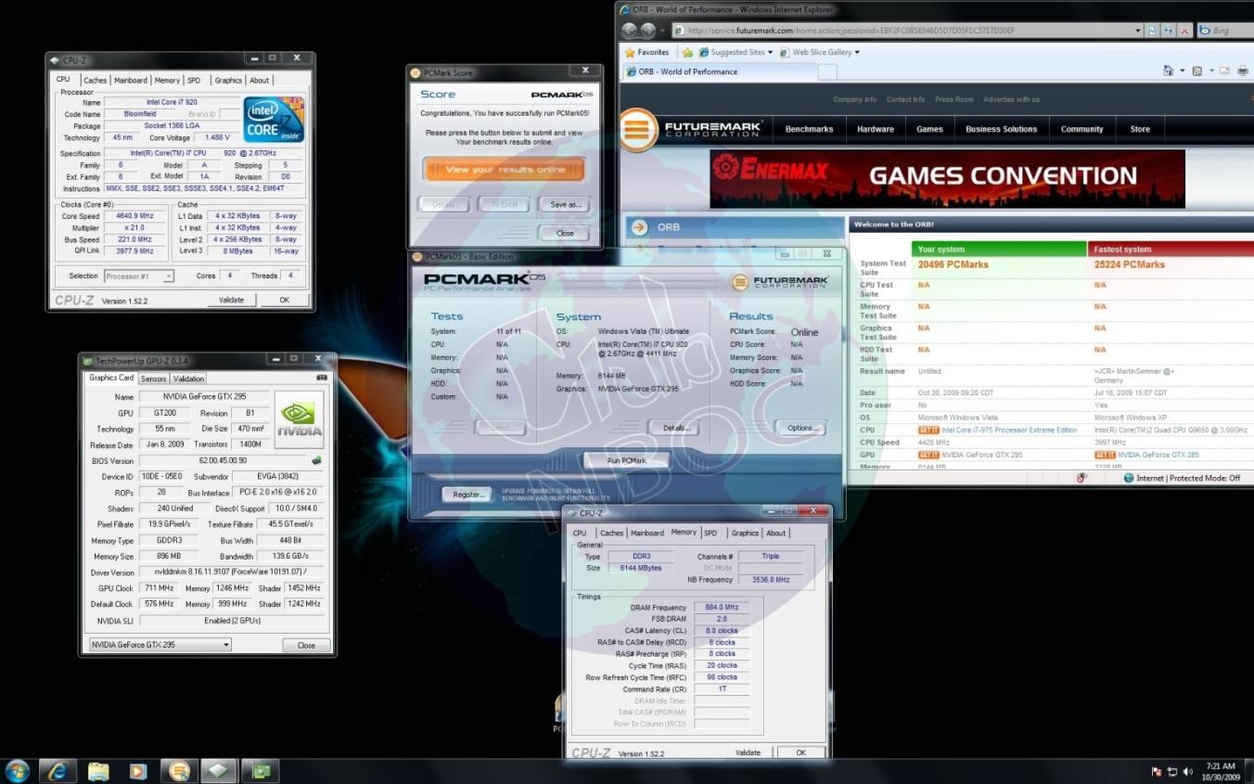This screenshot has width=1254, height=784.
Task: Open the feeds button dropdown arrow
Action: pos(1209,71)
